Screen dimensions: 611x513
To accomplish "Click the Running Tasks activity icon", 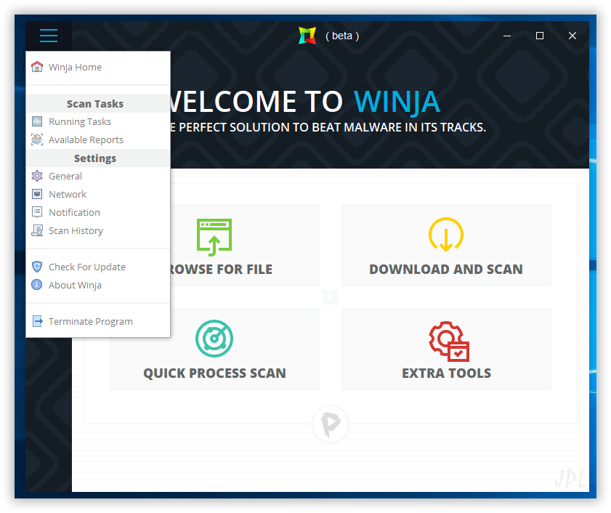I will pos(37,121).
